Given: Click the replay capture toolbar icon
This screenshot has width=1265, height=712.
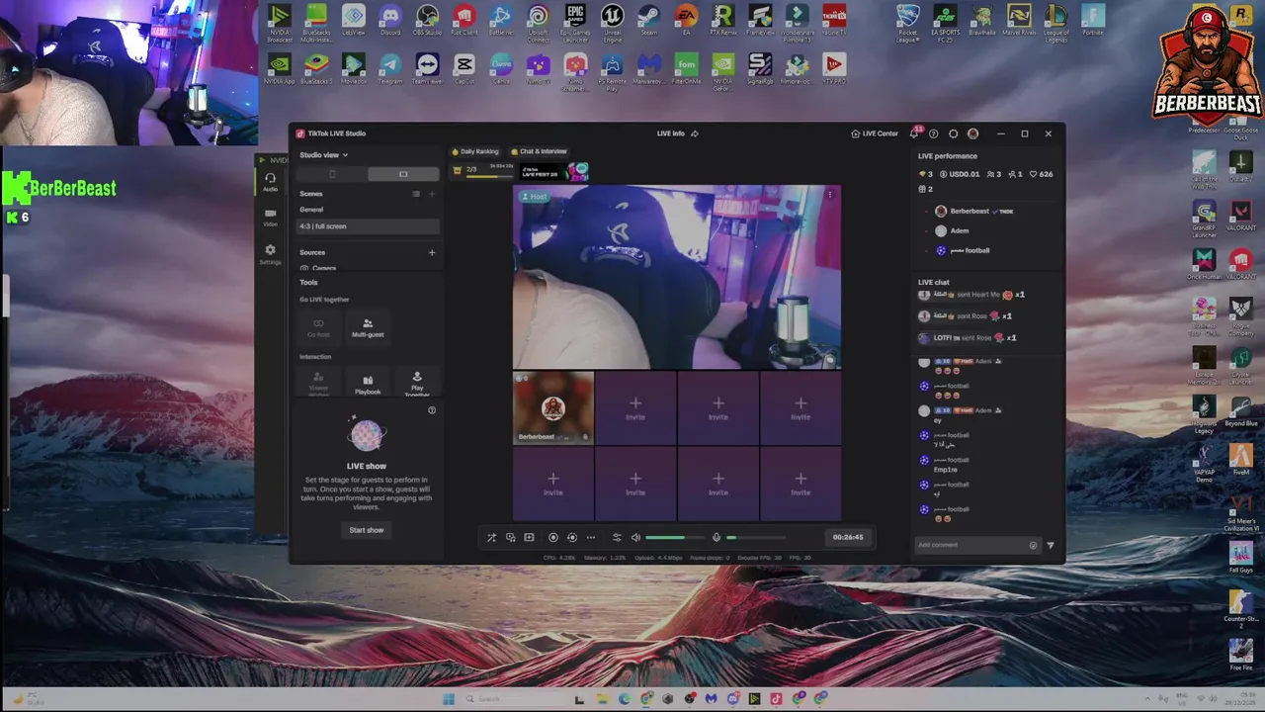Looking at the screenshot, I should [572, 538].
